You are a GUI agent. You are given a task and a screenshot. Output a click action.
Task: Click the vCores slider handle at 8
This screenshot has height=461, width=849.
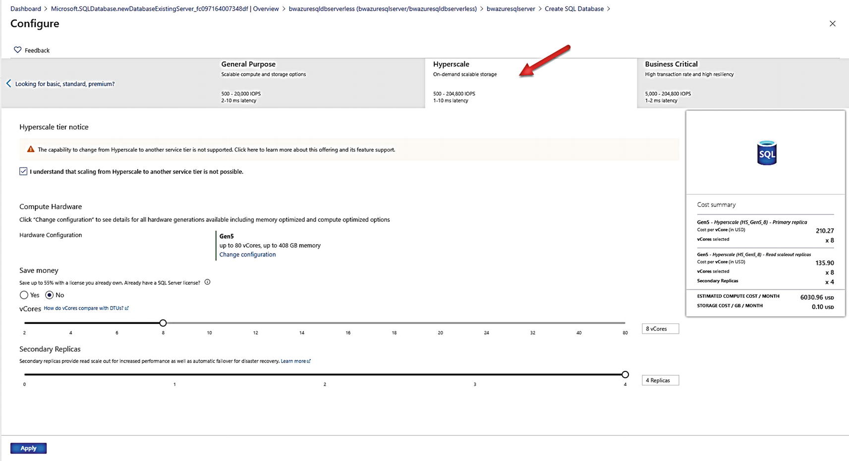tap(163, 323)
